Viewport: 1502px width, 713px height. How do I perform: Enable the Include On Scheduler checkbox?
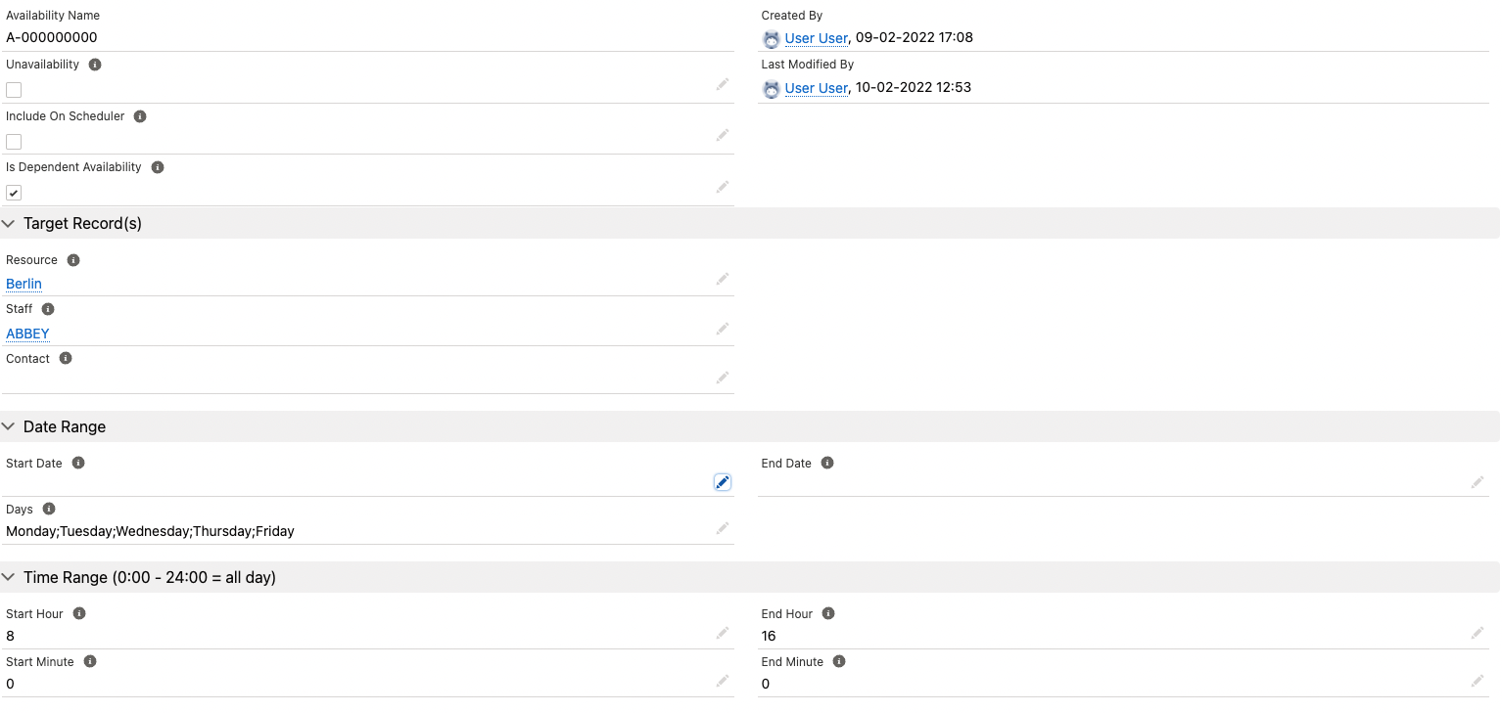pos(14,142)
